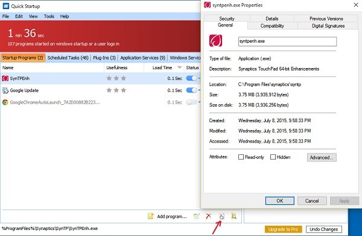Select the Startup Programs (2) tab

pos(23,58)
